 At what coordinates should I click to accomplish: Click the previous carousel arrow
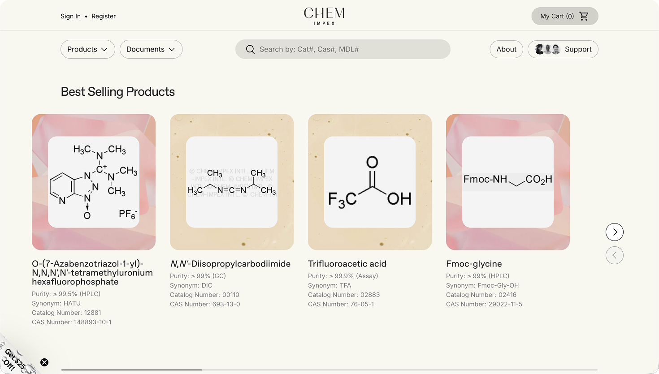pos(614,255)
